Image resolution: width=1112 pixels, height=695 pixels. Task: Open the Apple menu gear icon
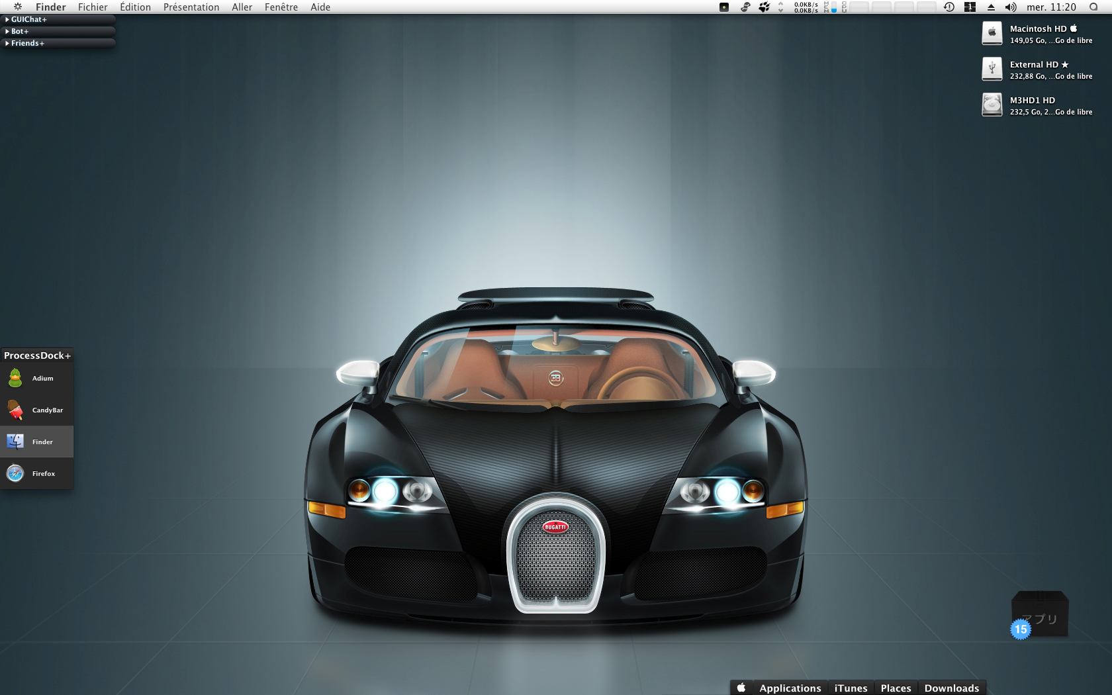point(18,7)
